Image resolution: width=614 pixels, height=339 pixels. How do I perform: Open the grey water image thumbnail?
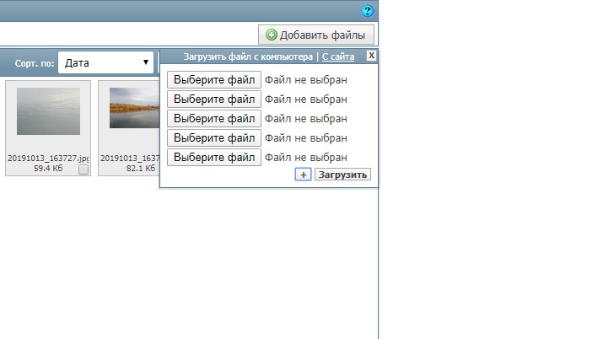click(48, 111)
